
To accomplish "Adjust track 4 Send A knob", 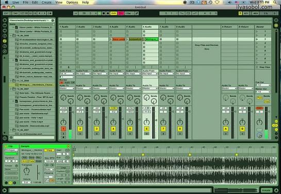I will (x=113, y=98).
